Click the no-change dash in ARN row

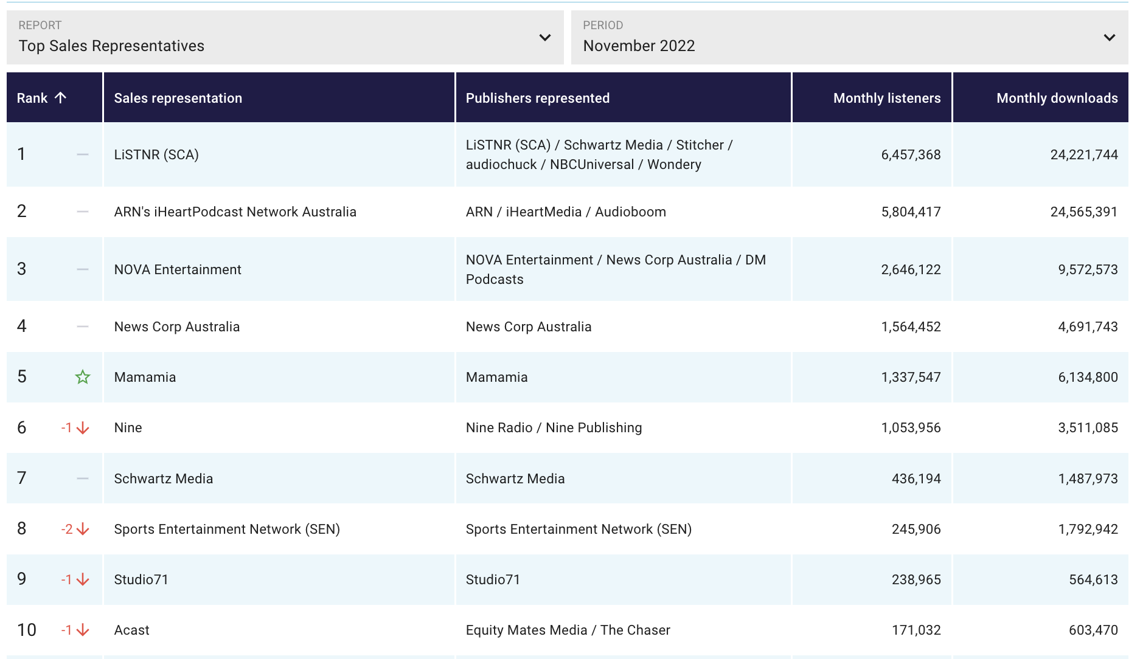tap(83, 212)
